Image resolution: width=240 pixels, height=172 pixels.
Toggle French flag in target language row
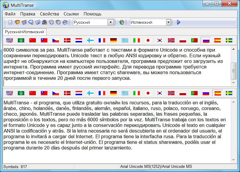102,93
